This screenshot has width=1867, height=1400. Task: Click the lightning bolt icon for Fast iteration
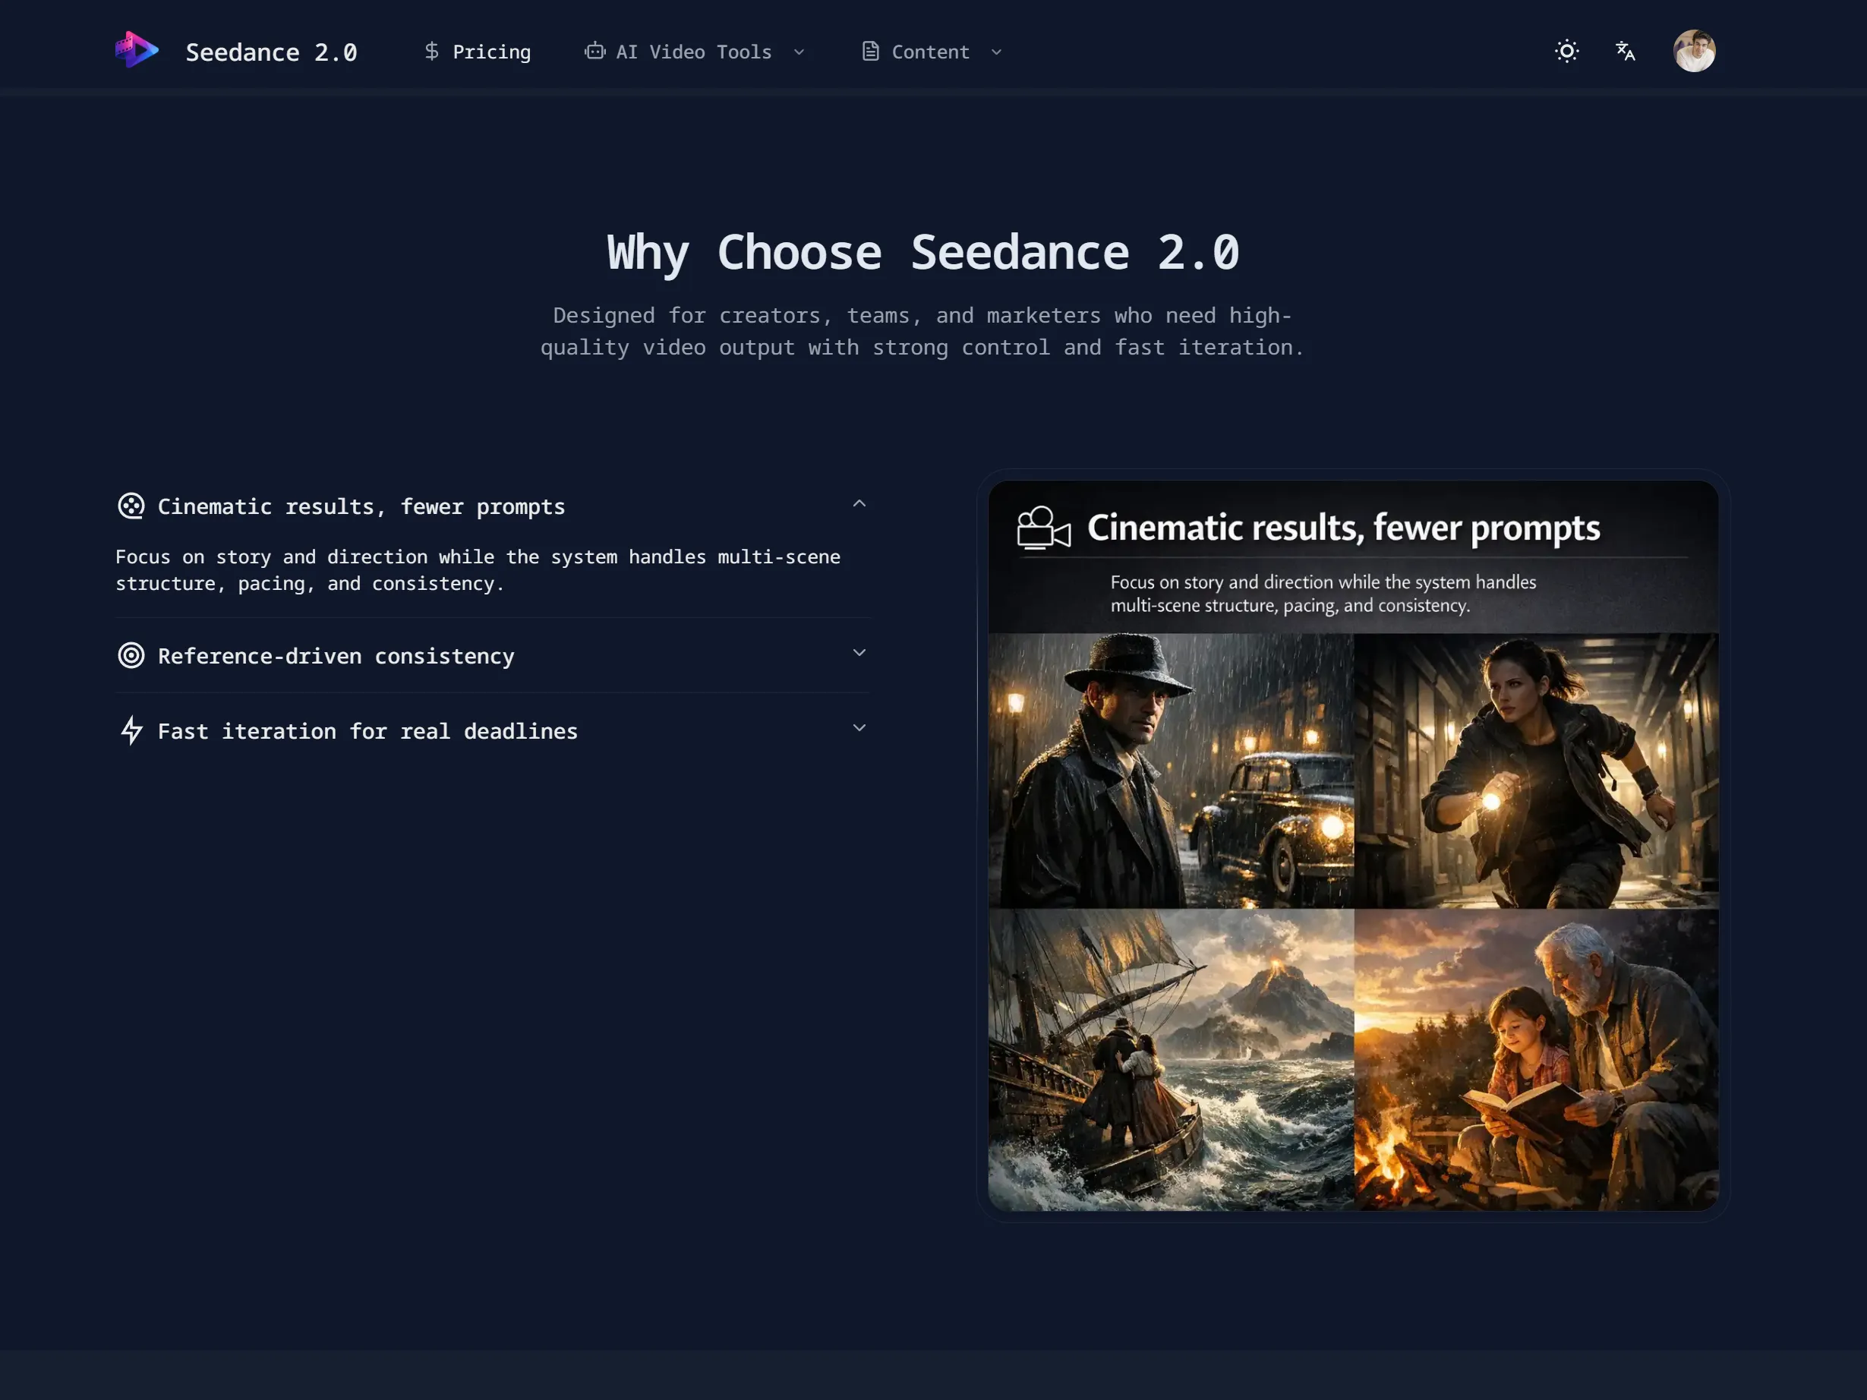tap(131, 731)
